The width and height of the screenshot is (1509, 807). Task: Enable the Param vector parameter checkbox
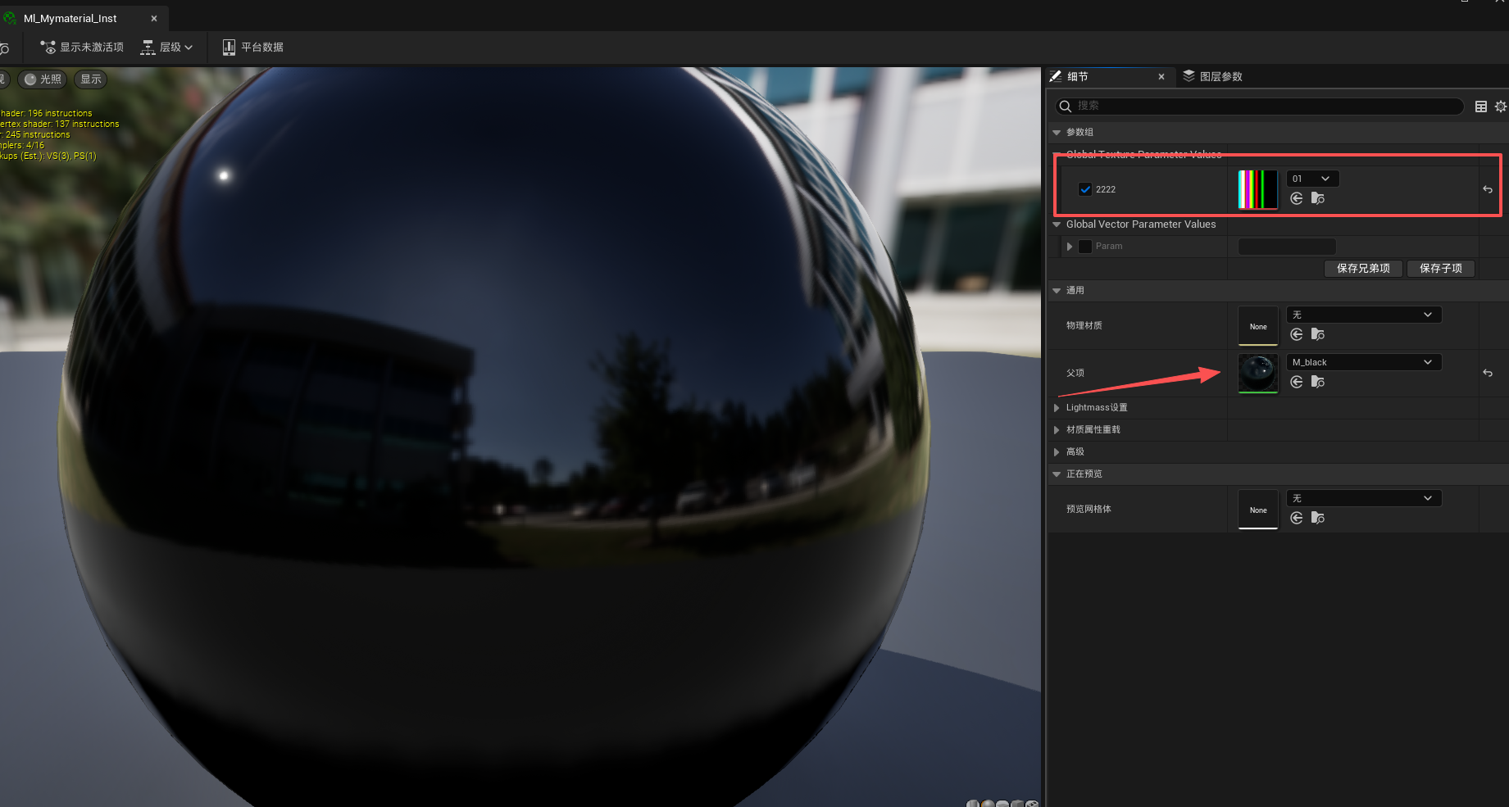[1085, 247]
